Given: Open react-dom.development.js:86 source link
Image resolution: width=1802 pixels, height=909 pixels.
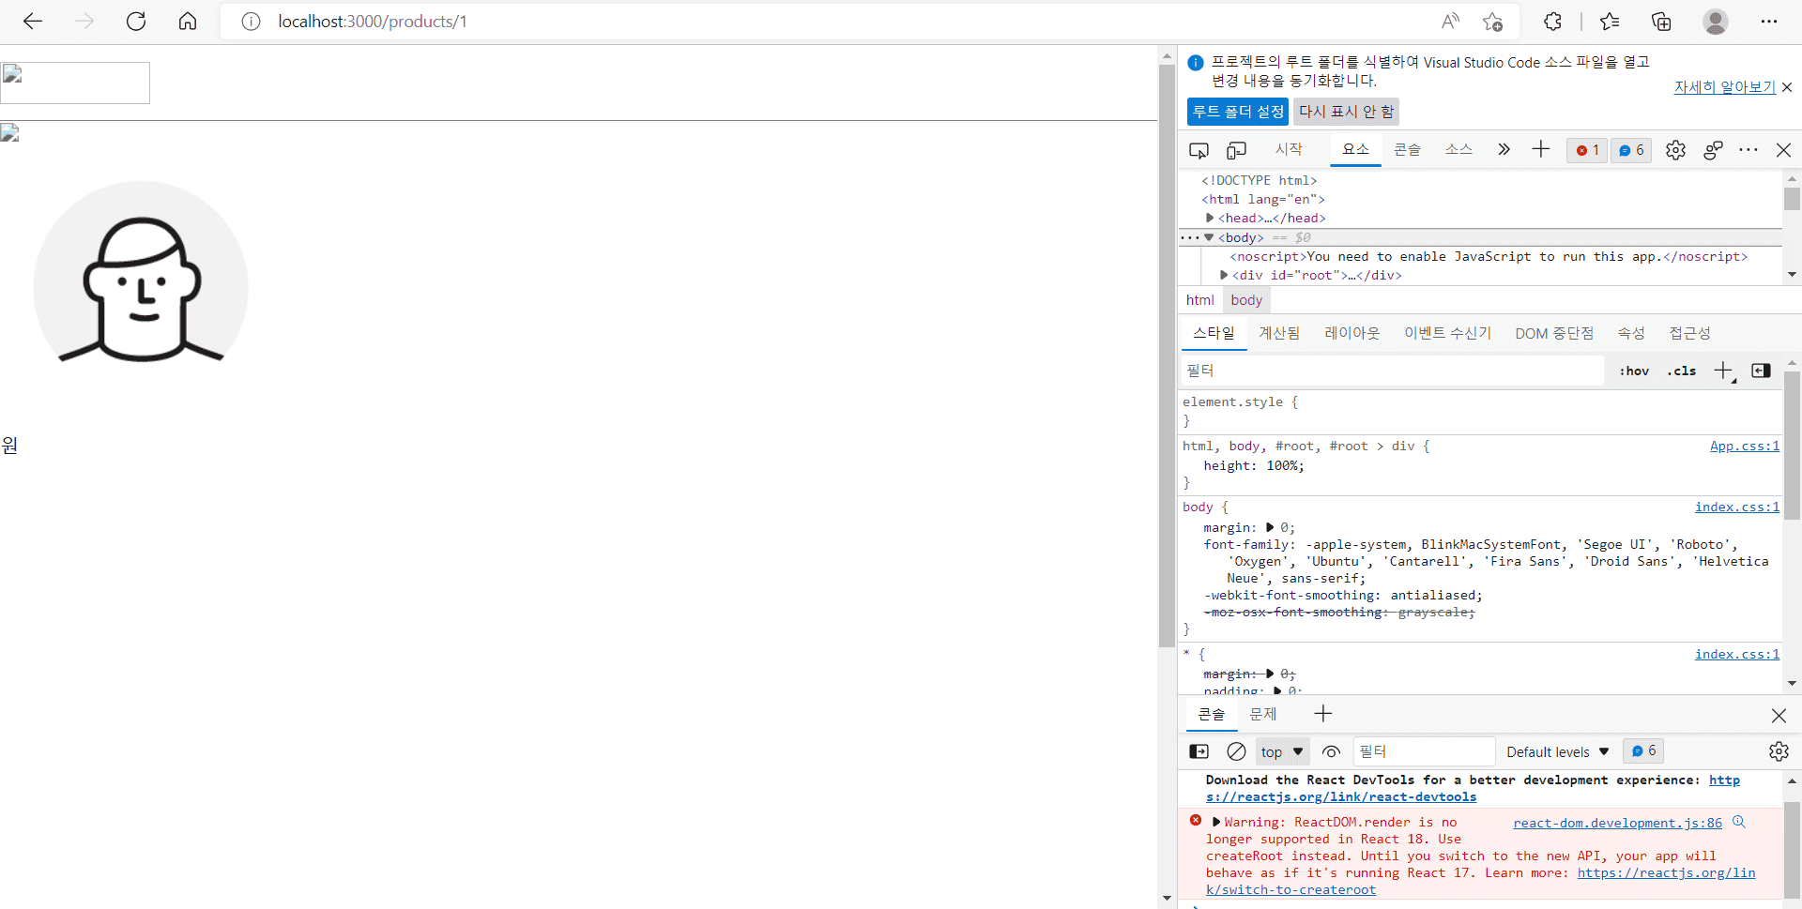Looking at the screenshot, I should (x=1617, y=823).
